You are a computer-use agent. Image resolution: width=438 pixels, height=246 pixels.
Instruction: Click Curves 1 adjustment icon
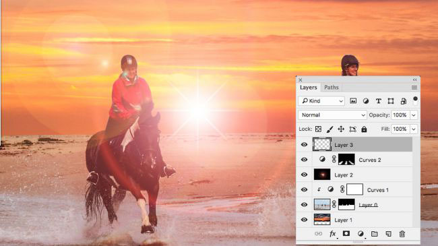click(330, 189)
